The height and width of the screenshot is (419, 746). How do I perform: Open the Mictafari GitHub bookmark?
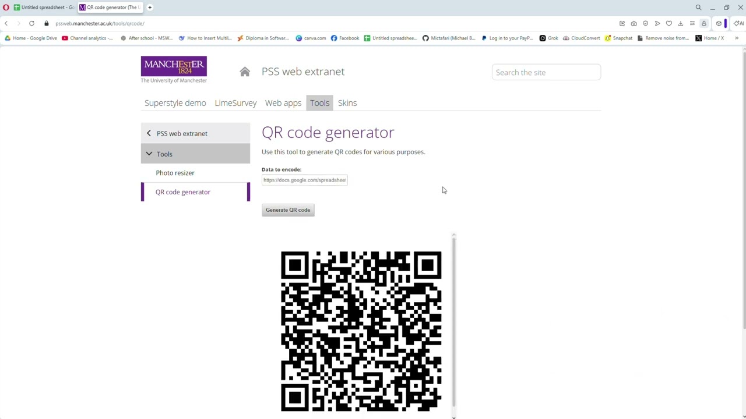[449, 38]
